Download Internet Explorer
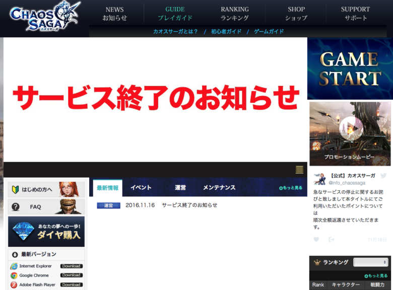393x290 pixels. [71, 266]
